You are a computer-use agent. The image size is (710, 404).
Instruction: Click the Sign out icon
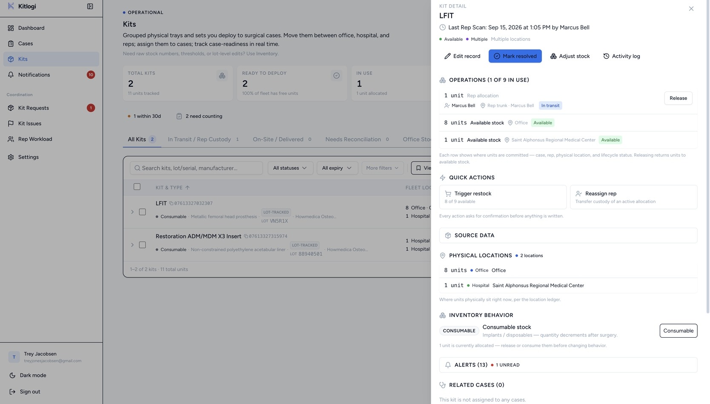click(12, 392)
